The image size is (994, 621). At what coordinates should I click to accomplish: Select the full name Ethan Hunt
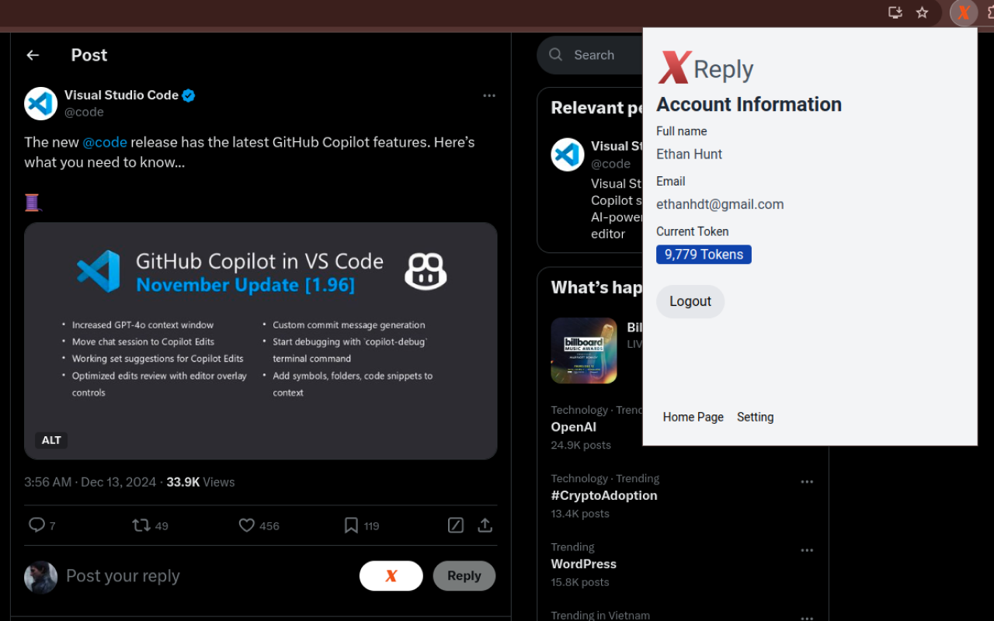point(690,154)
